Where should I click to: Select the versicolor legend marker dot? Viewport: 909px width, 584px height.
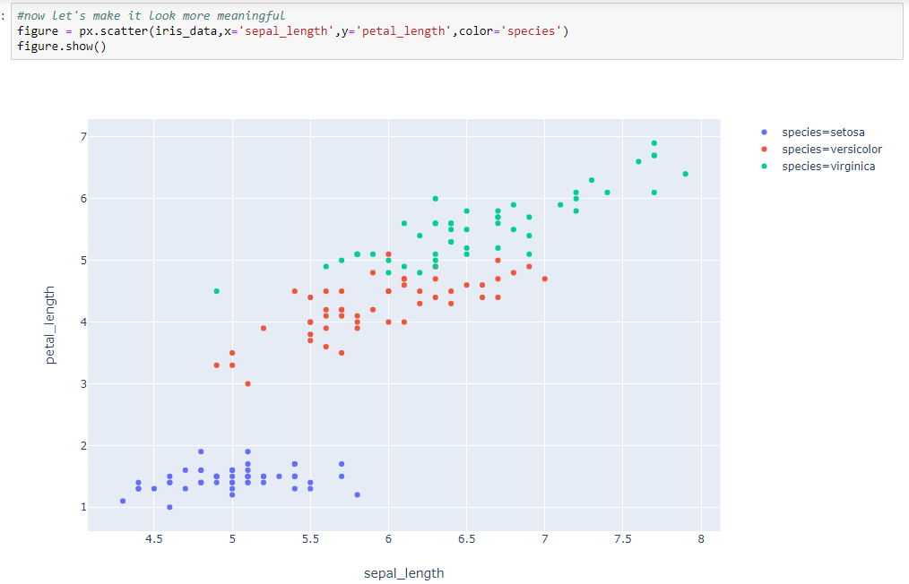click(x=764, y=149)
